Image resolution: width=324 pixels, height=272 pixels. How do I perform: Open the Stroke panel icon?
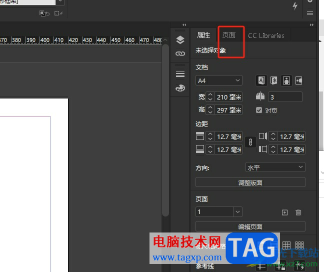(180, 74)
